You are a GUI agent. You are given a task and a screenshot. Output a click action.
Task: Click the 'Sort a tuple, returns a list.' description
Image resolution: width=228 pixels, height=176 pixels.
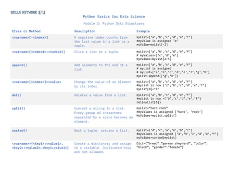click(101, 131)
